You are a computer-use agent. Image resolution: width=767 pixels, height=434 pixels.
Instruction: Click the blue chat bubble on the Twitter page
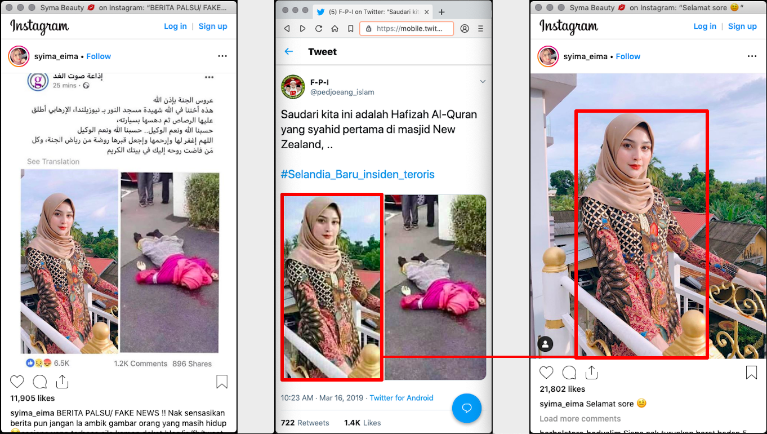pyautogui.click(x=467, y=408)
